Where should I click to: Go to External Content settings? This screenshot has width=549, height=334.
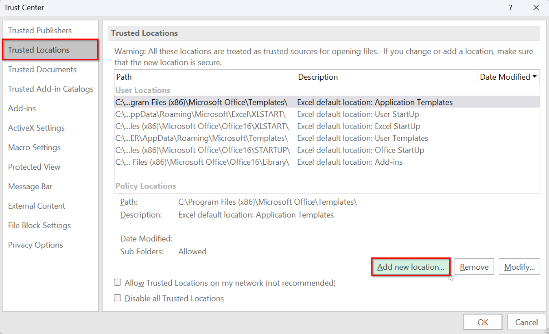pos(36,206)
